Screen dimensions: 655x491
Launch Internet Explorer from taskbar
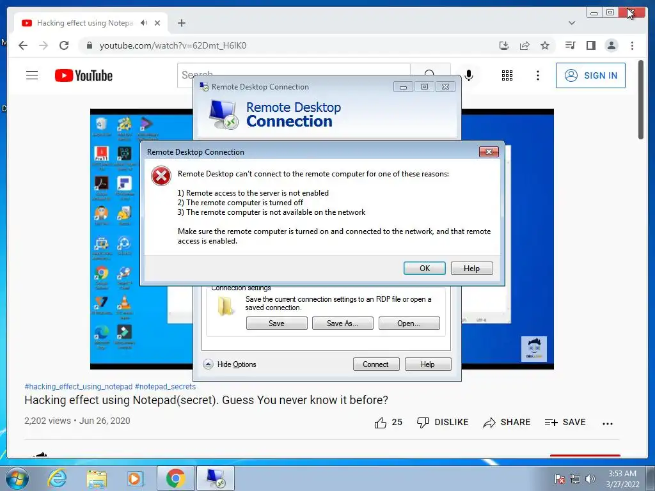point(57,478)
